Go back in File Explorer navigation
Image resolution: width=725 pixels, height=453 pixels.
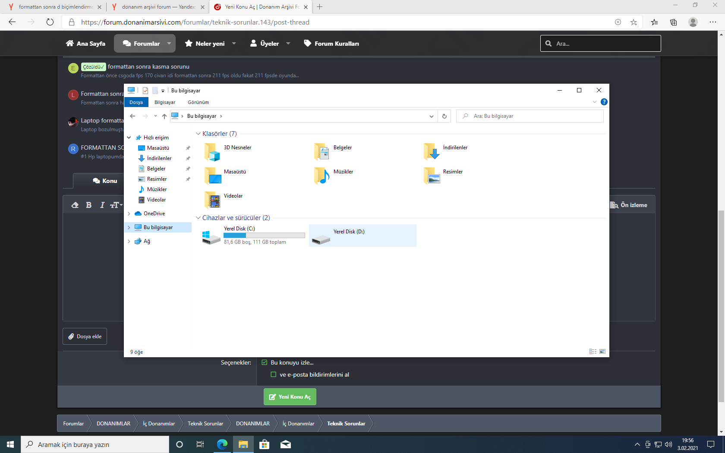[132, 116]
